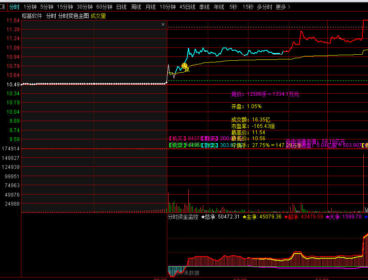Open the 多分时 multi-timeline view

(265, 7)
